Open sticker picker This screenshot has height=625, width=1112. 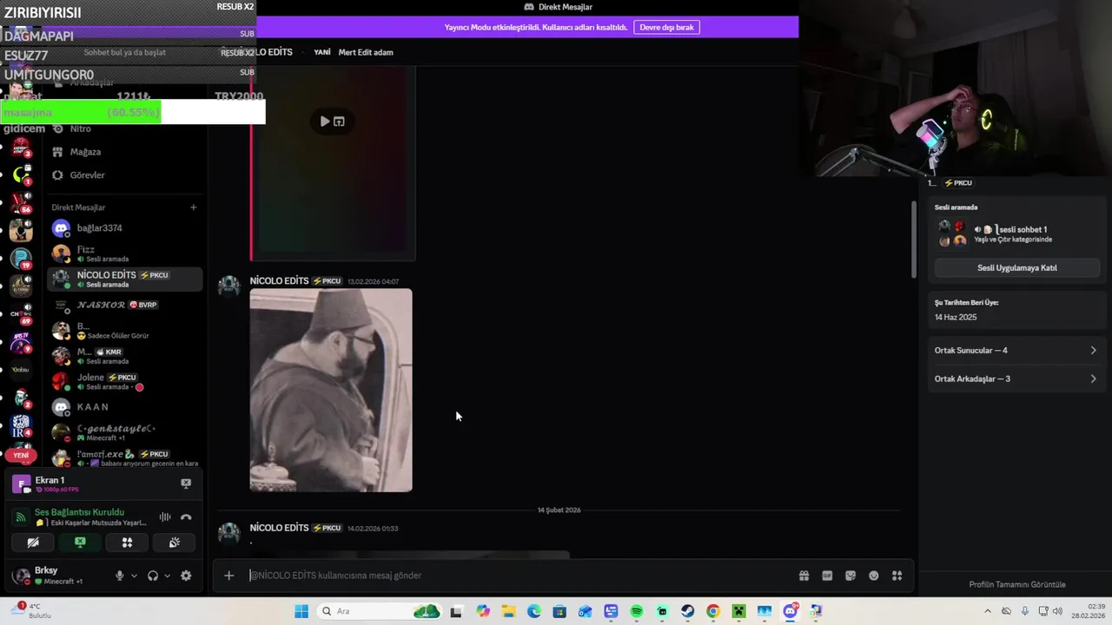pyautogui.click(x=851, y=576)
